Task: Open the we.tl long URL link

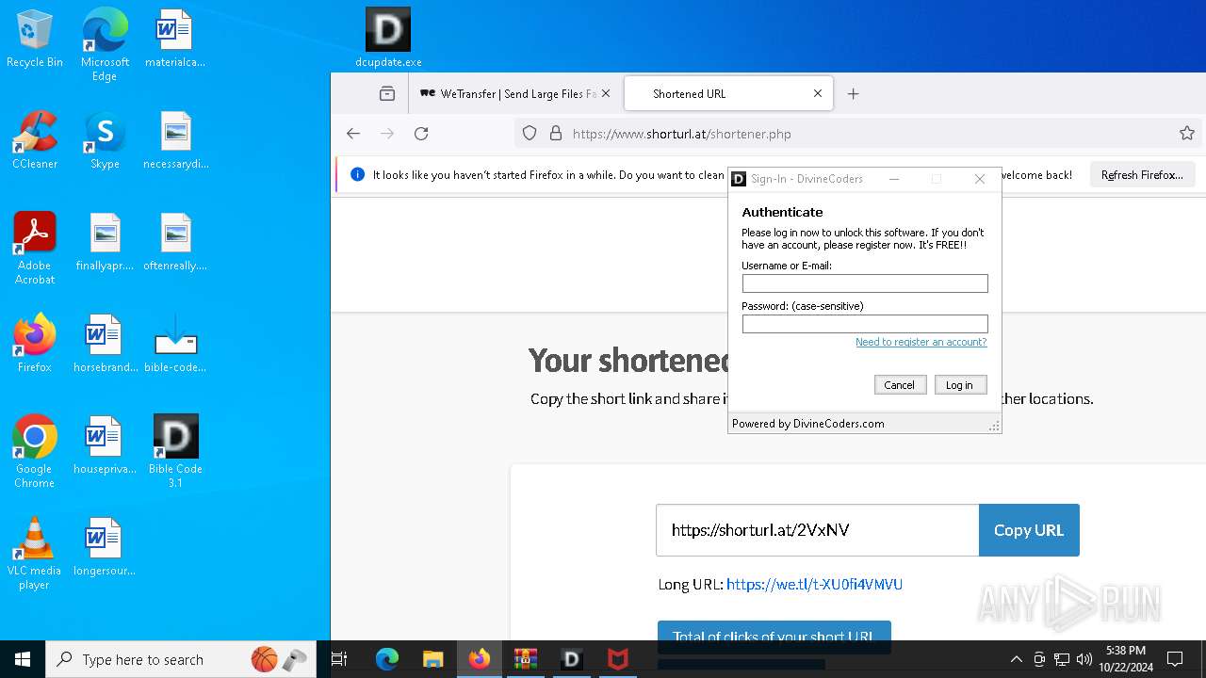Action: pos(814,585)
